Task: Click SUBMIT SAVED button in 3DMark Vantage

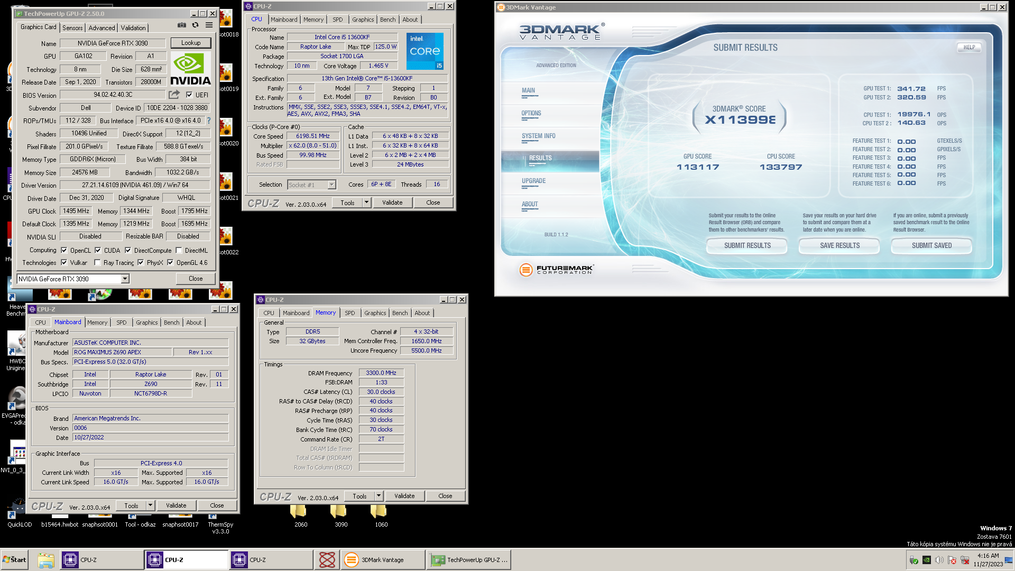Action: pyautogui.click(x=931, y=245)
